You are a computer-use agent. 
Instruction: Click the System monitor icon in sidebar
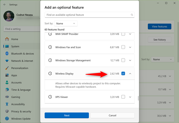tap(7, 46)
